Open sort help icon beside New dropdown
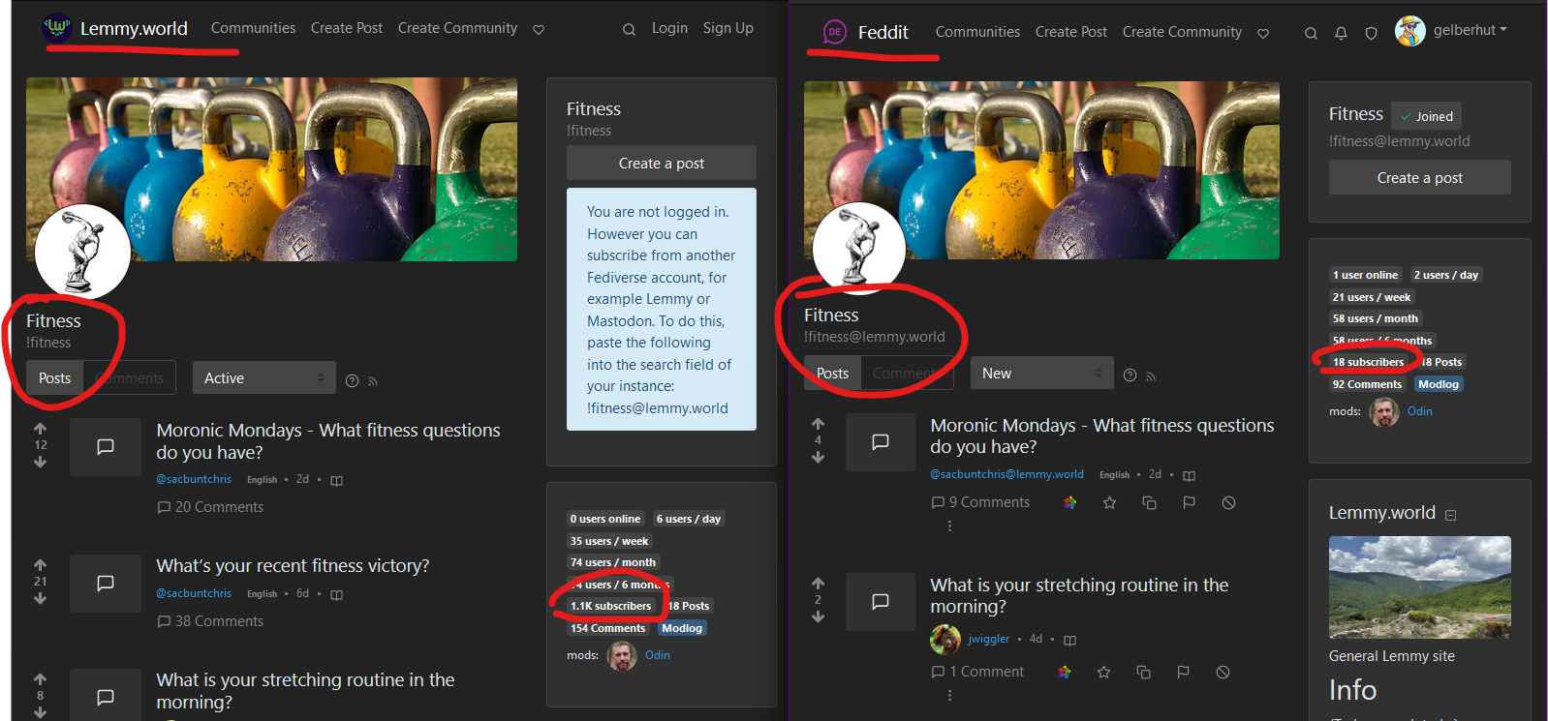This screenshot has width=1548, height=721. 1130,375
